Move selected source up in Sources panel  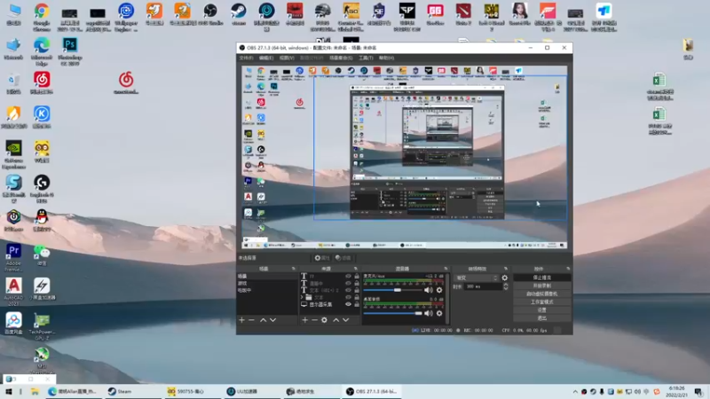[x=336, y=320]
